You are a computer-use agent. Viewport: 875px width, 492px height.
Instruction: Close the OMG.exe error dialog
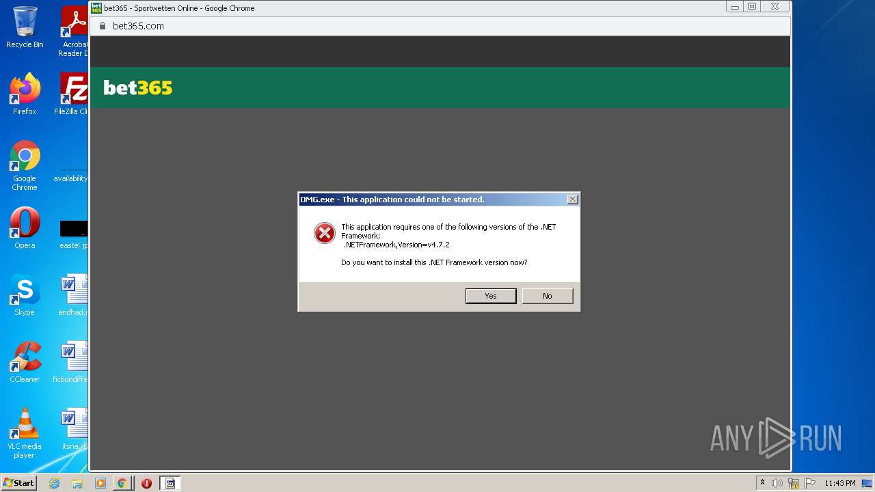point(573,200)
